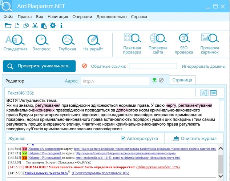Click the orange Yah tag on the 14:15:15 journal row
Screen dimensions: 230x181
click(25, 158)
